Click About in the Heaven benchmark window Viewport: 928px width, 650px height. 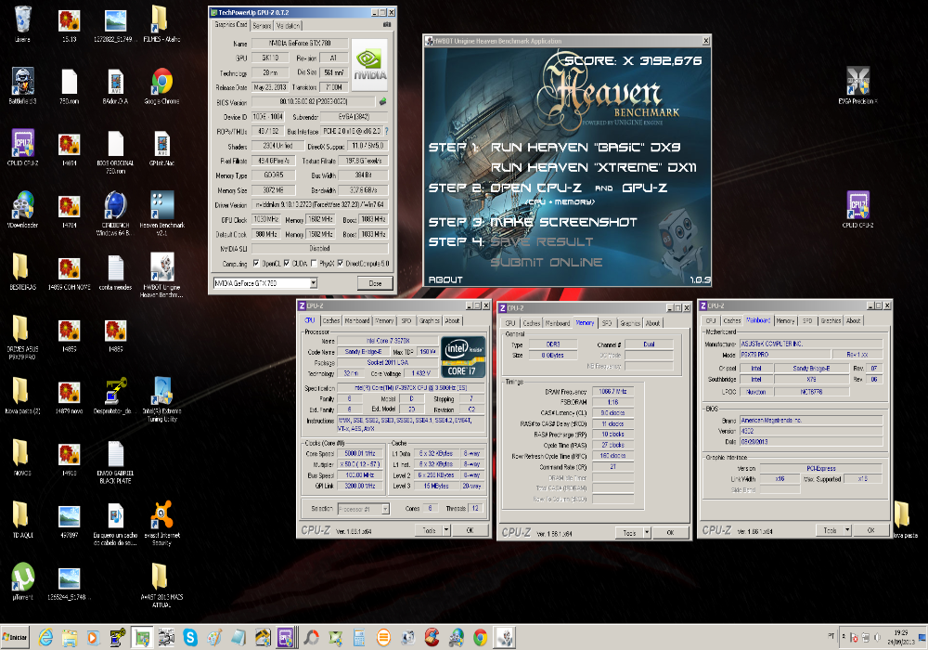point(445,280)
